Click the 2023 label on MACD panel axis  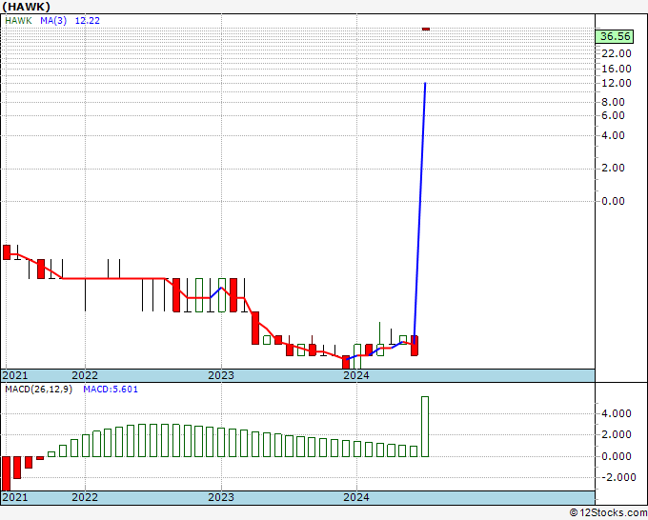coord(221,497)
